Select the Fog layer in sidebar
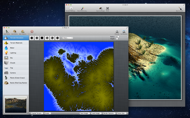Screen dimensions: 190x118 pos(16,68)
